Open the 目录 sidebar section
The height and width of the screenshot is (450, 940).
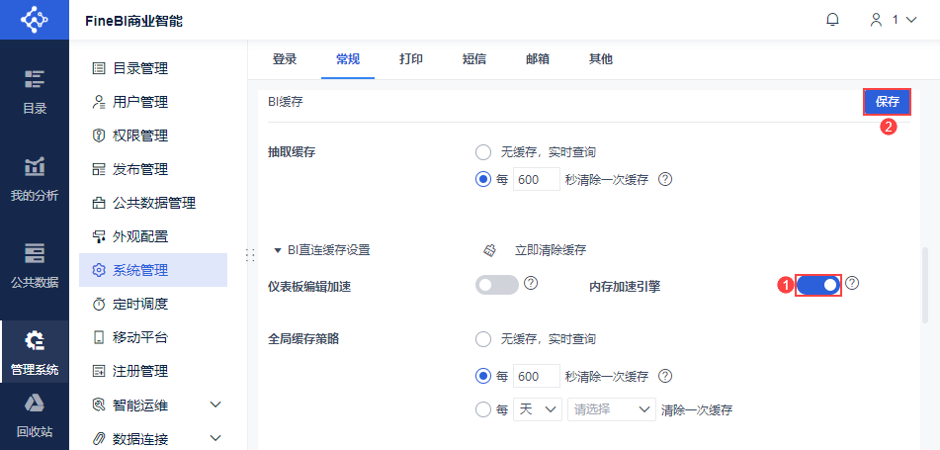click(35, 91)
